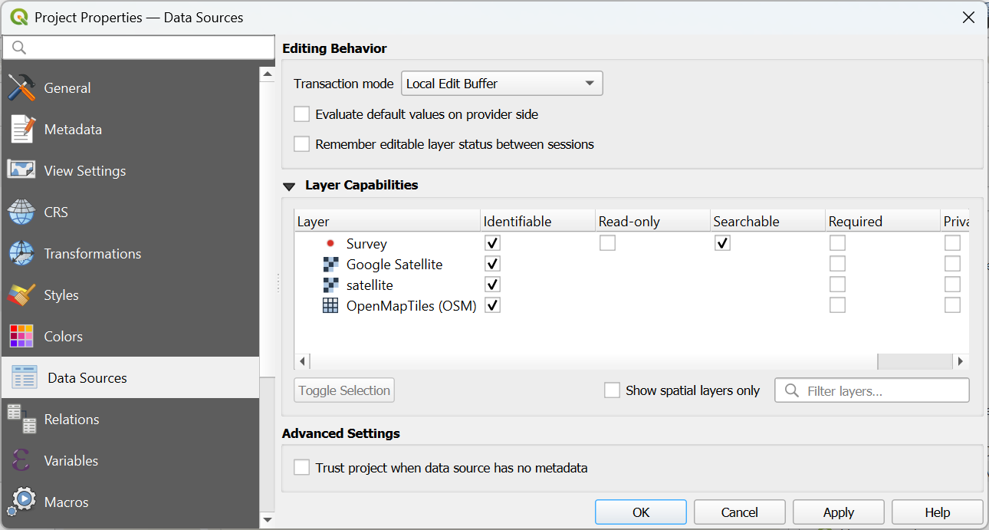Switch to the Relations tab

71,420
